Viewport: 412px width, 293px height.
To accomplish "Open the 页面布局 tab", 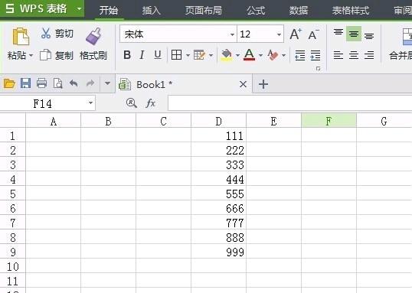I will [204, 11].
